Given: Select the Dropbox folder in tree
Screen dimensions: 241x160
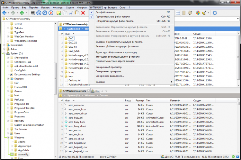Looking at the screenshot, I should [19, 79].
